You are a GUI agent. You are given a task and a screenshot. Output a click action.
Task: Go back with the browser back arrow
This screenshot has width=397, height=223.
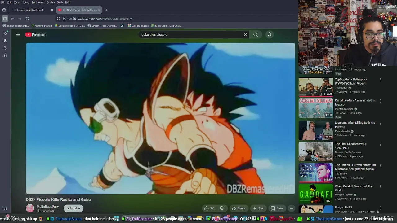12,19
